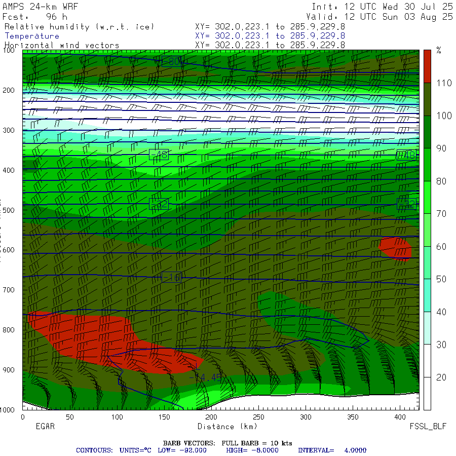Click the Distance (km) axis title

[227, 427]
